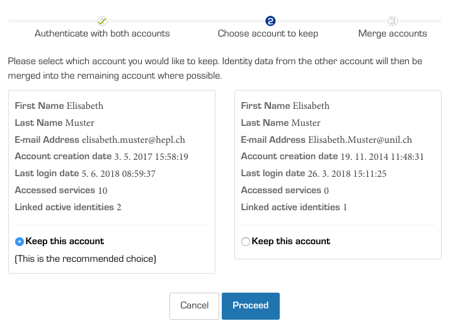453x326 pixels.
Task: Select Keep this account for hepl.ch
Action: (x=20, y=242)
